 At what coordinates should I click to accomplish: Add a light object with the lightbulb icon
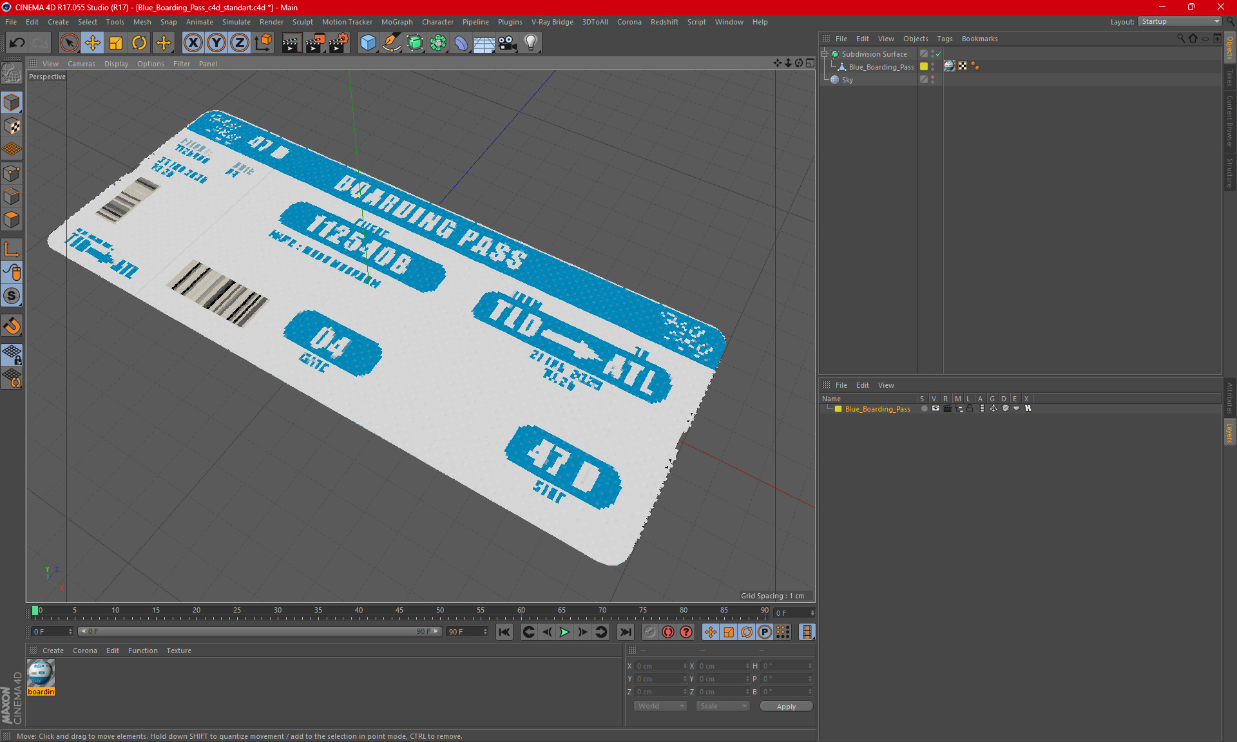tap(530, 43)
